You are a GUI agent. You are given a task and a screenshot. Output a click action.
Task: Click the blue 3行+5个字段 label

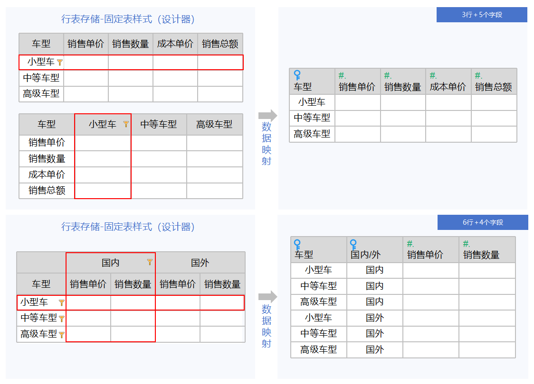point(482,15)
